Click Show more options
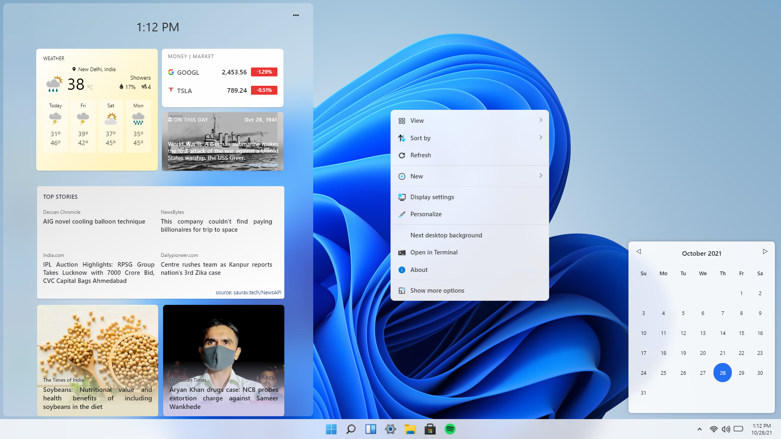The height and width of the screenshot is (439, 781). (437, 291)
